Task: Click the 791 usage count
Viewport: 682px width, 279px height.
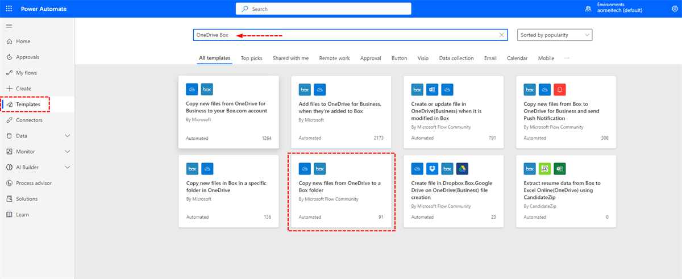Action: (x=493, y=138)
